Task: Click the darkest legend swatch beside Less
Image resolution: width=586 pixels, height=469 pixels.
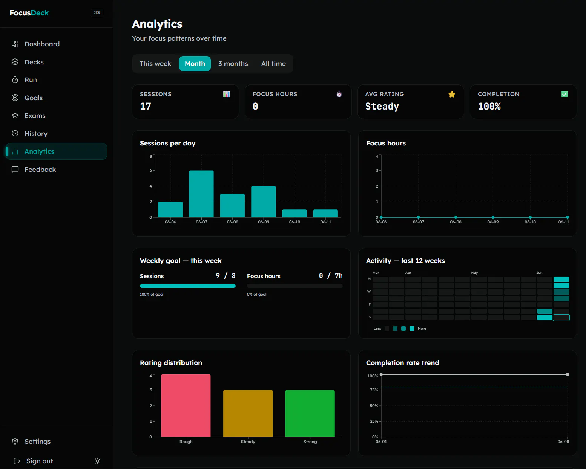Action: [x=387, y=328]
